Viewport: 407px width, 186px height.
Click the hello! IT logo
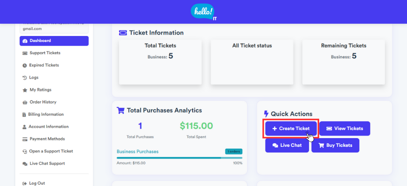point(204,12)
